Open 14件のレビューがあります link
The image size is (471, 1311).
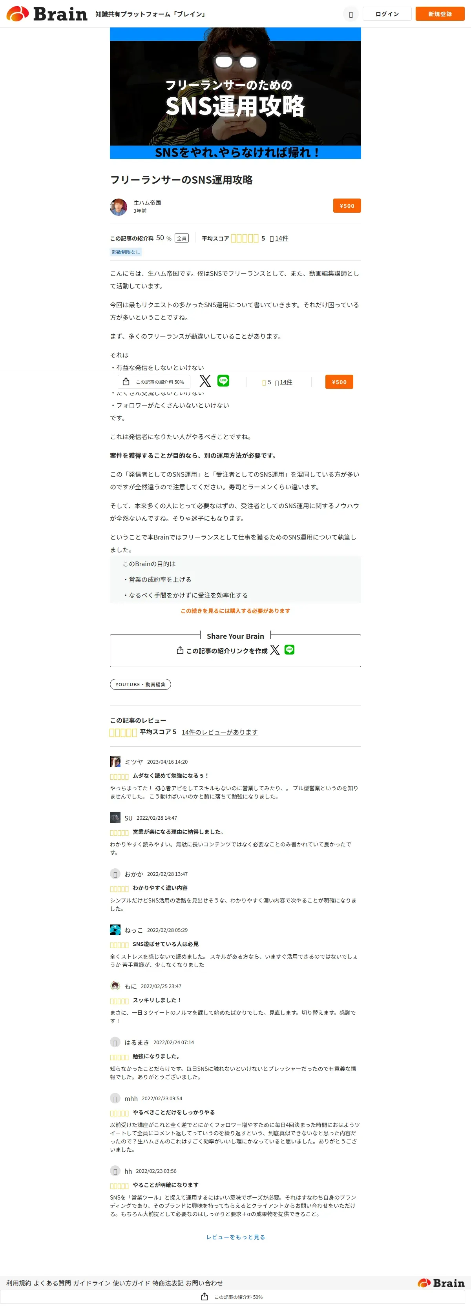tap(219, 732)
